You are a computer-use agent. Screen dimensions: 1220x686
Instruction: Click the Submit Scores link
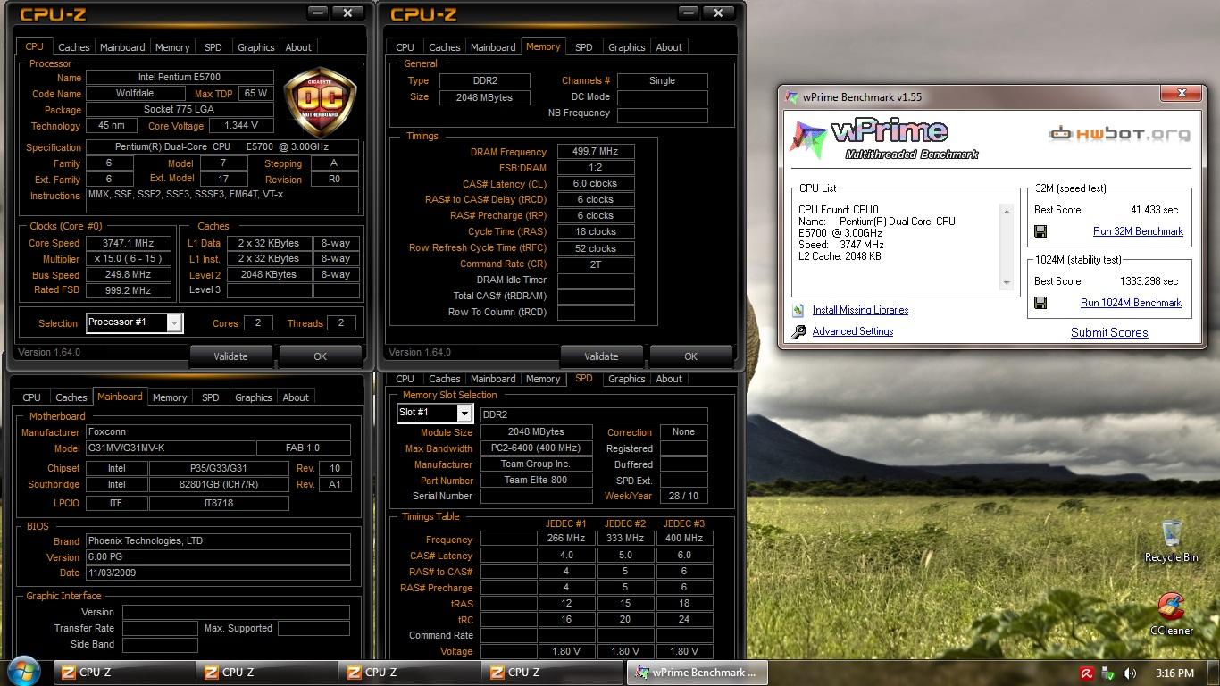coord(1109,332)
